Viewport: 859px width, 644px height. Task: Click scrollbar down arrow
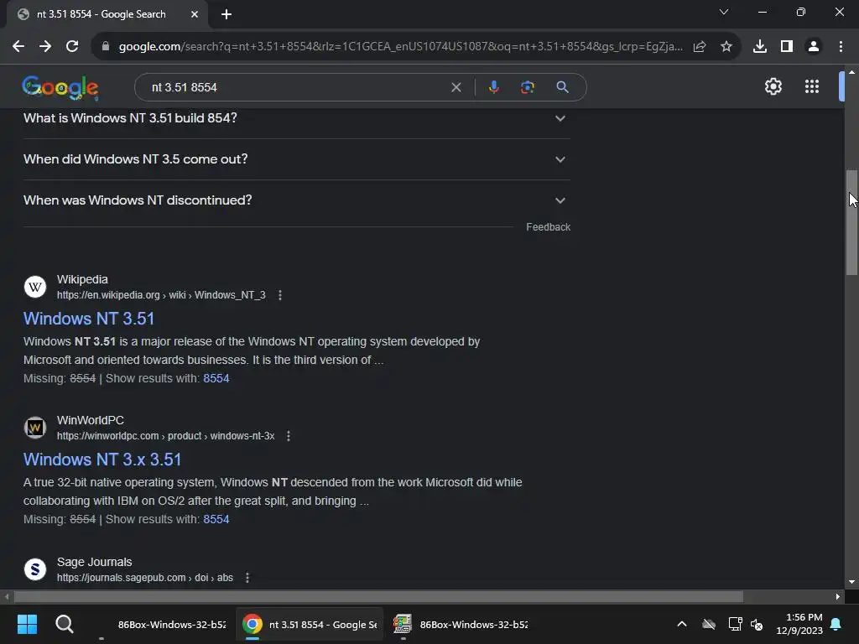851,582
